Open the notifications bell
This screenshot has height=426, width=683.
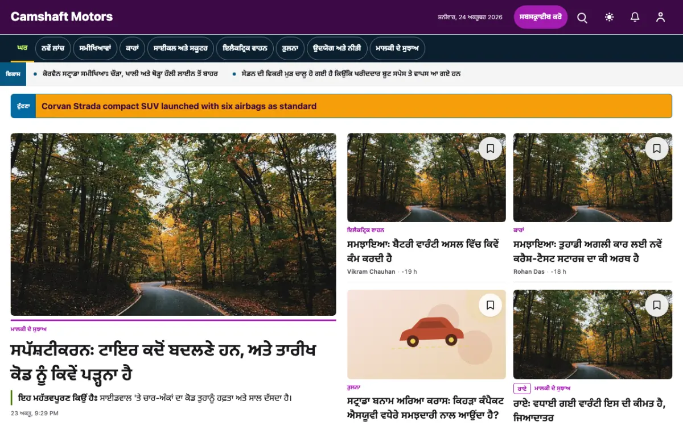click(635, 17)
